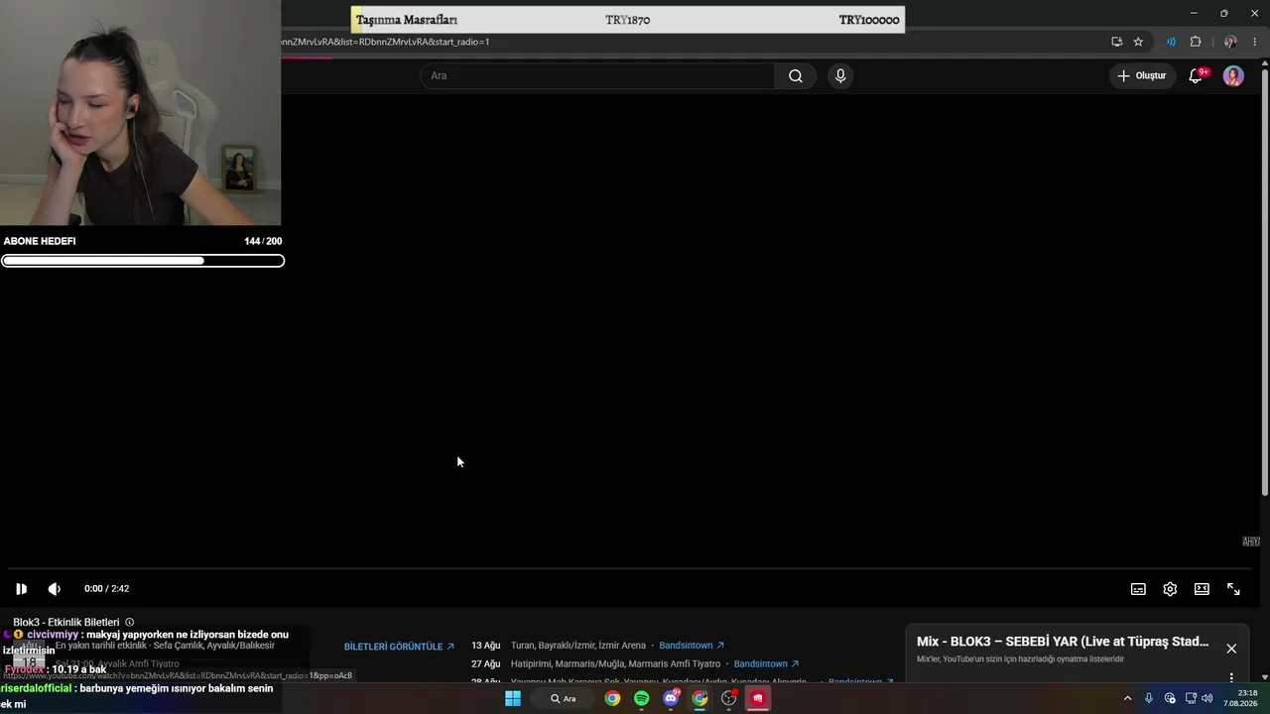This screenshot has width=1270, height=714.
Task: Focus the YouTube 'Ara' search field
Action: [x=597, y=75]
